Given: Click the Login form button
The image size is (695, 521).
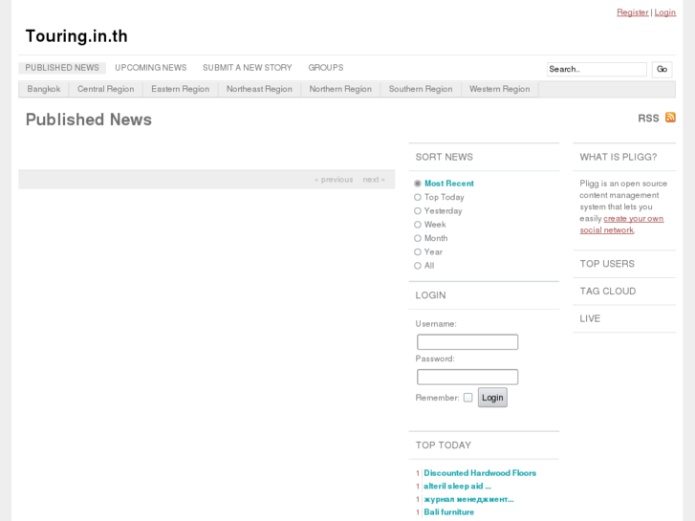Looking at the screenshot, I should 492,398.
